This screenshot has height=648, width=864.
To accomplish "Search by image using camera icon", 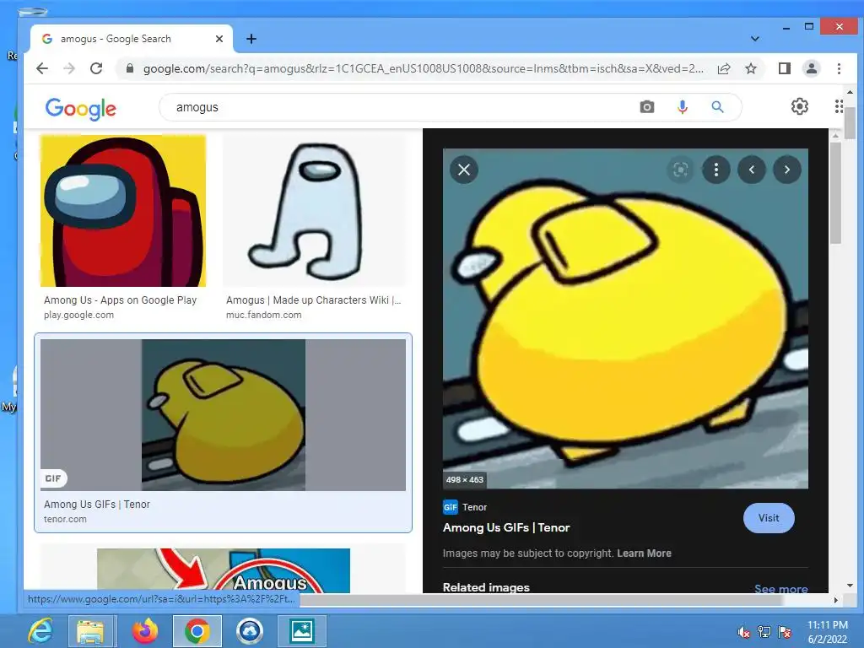I will point(647,107).
